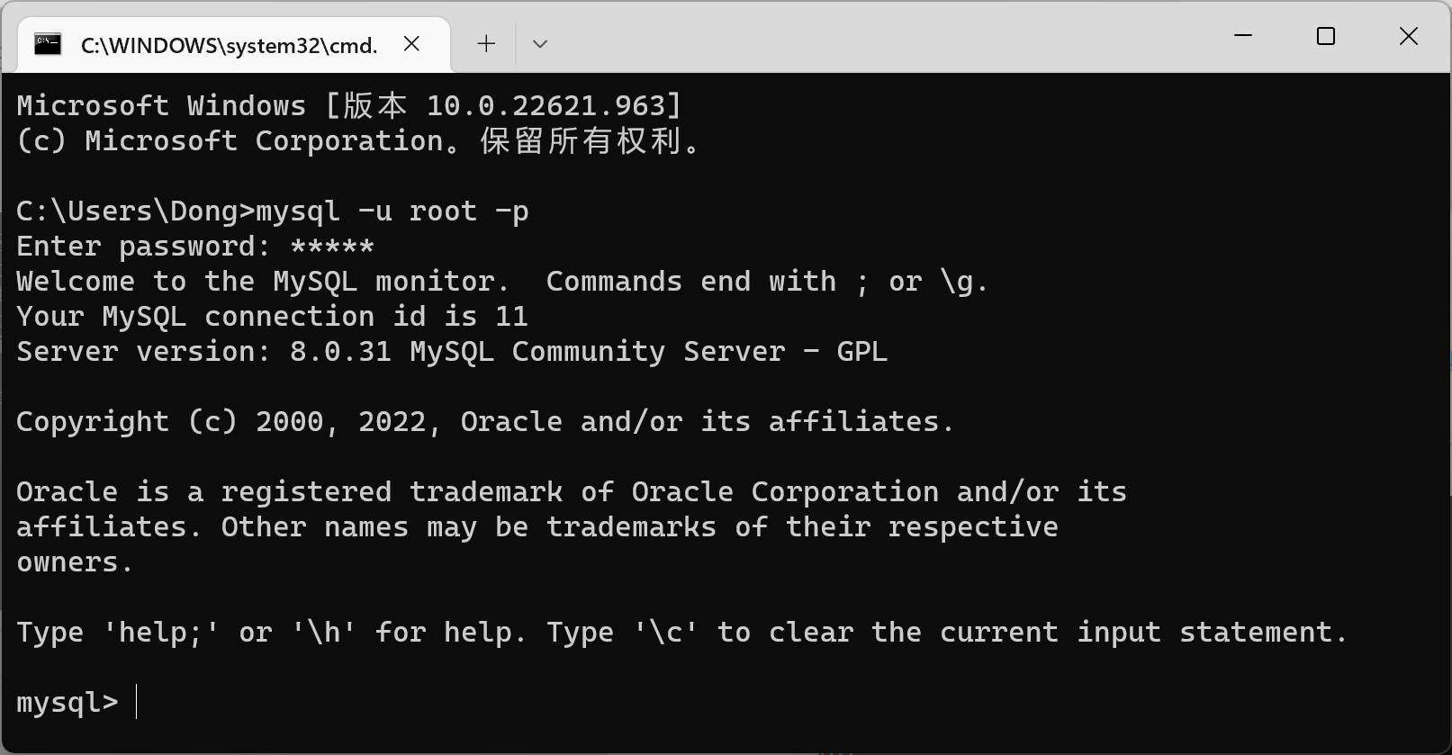Click the 'Enter password' line

tap(194, 245)
